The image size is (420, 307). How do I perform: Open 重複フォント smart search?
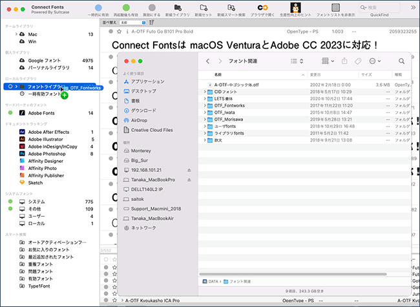tap(41, 264)
